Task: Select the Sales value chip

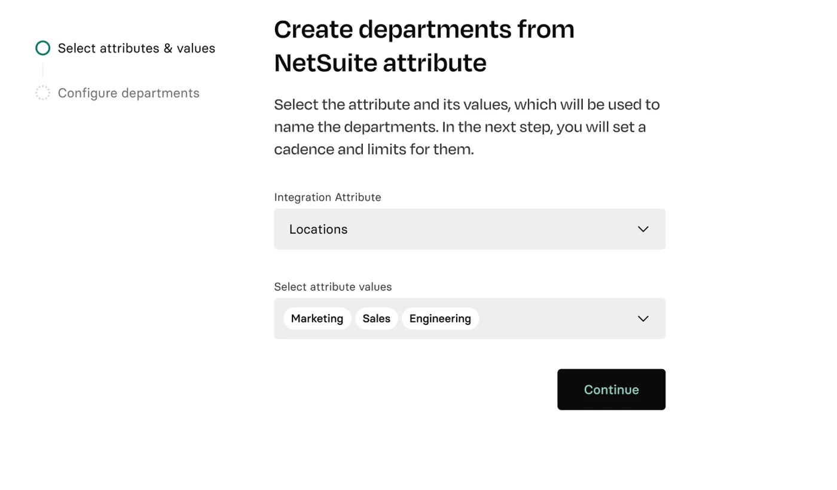Action: [377, 318]
